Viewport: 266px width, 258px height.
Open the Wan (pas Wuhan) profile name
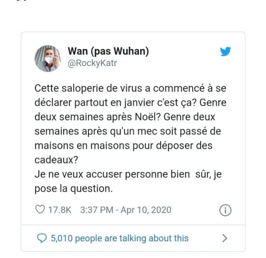tap(108, 51)
